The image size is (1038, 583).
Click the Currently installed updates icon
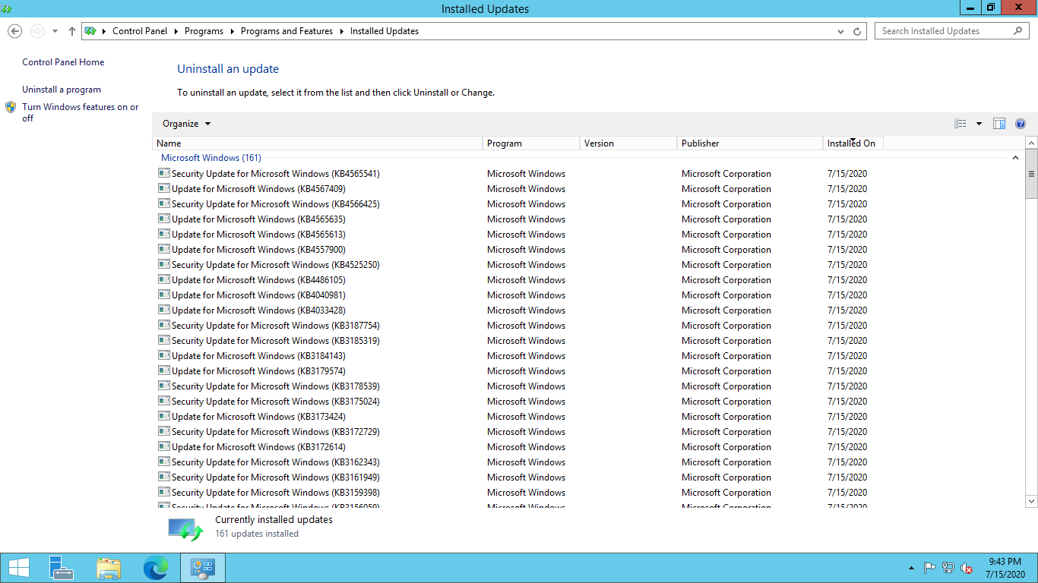[185, 528]
